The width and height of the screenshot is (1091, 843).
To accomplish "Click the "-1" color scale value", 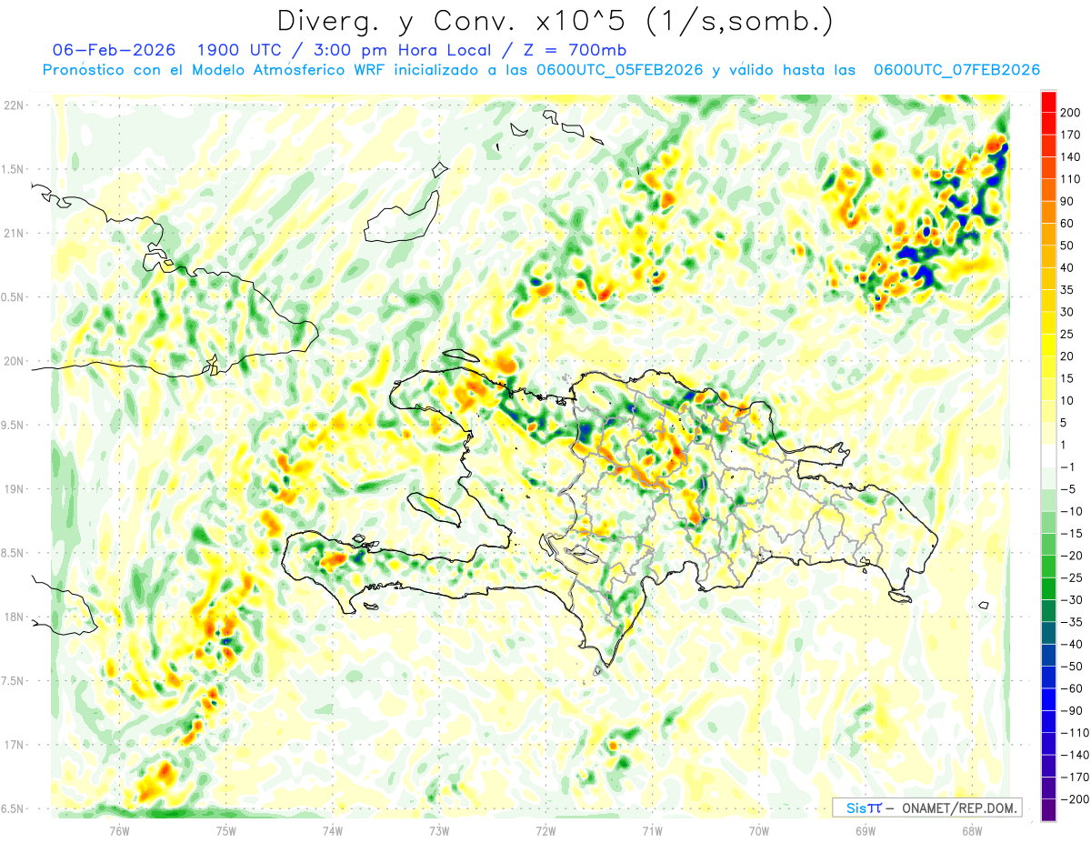I will click(x=1068, y=467).
